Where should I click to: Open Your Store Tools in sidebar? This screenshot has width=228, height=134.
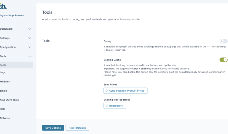coord(9,100)
